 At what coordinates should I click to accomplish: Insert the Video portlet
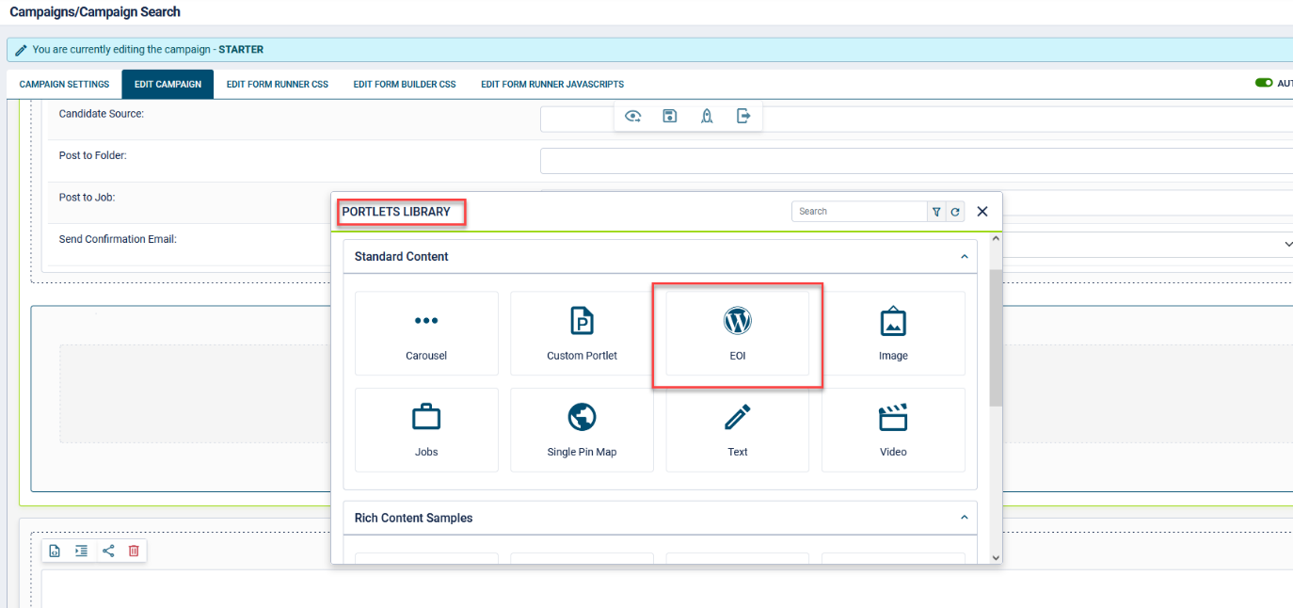click(x=893, y=429)
